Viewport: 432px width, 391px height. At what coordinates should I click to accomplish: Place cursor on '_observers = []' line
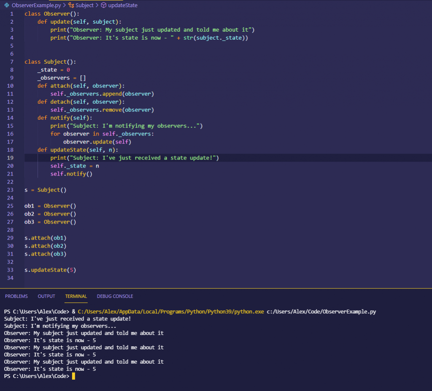pos(62,78)
